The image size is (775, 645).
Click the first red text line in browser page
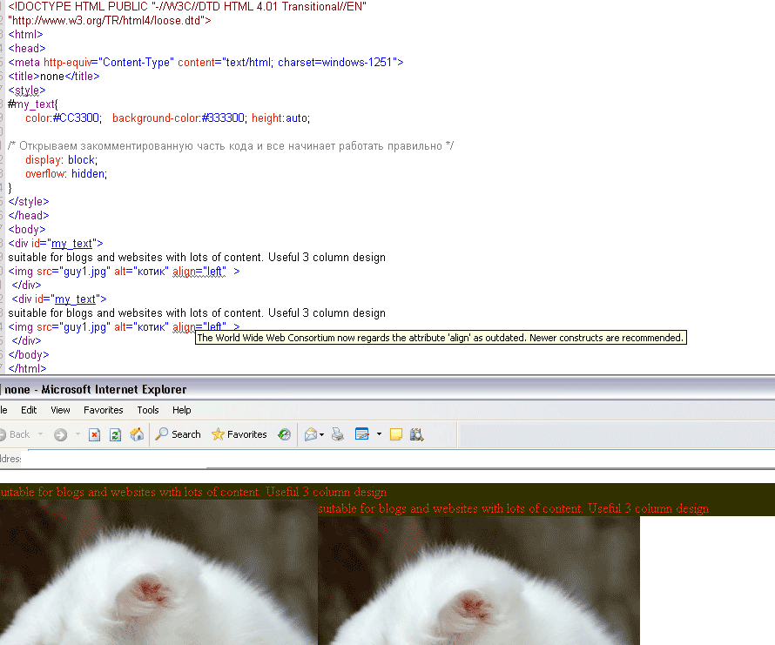click(193, 493)
